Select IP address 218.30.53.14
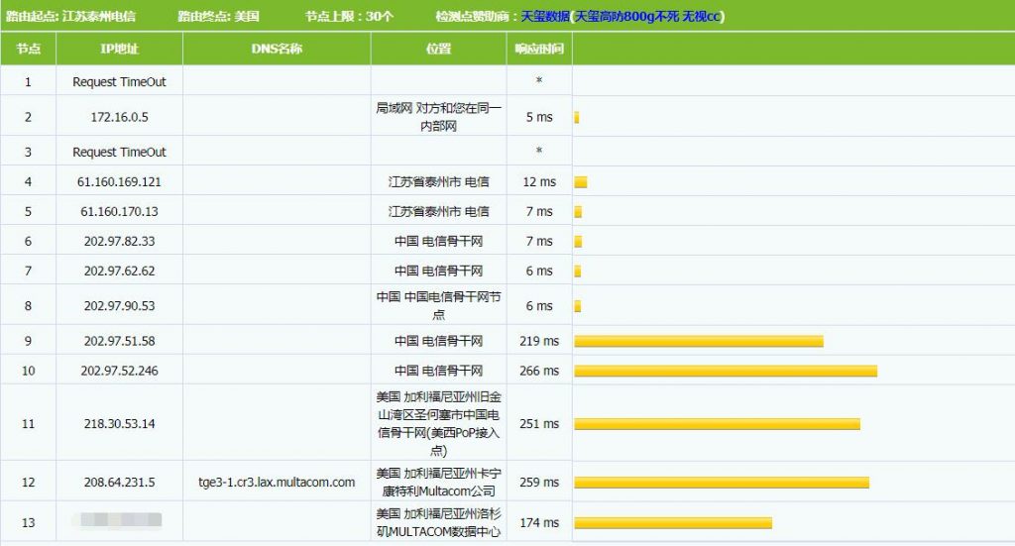 [119, 424]
